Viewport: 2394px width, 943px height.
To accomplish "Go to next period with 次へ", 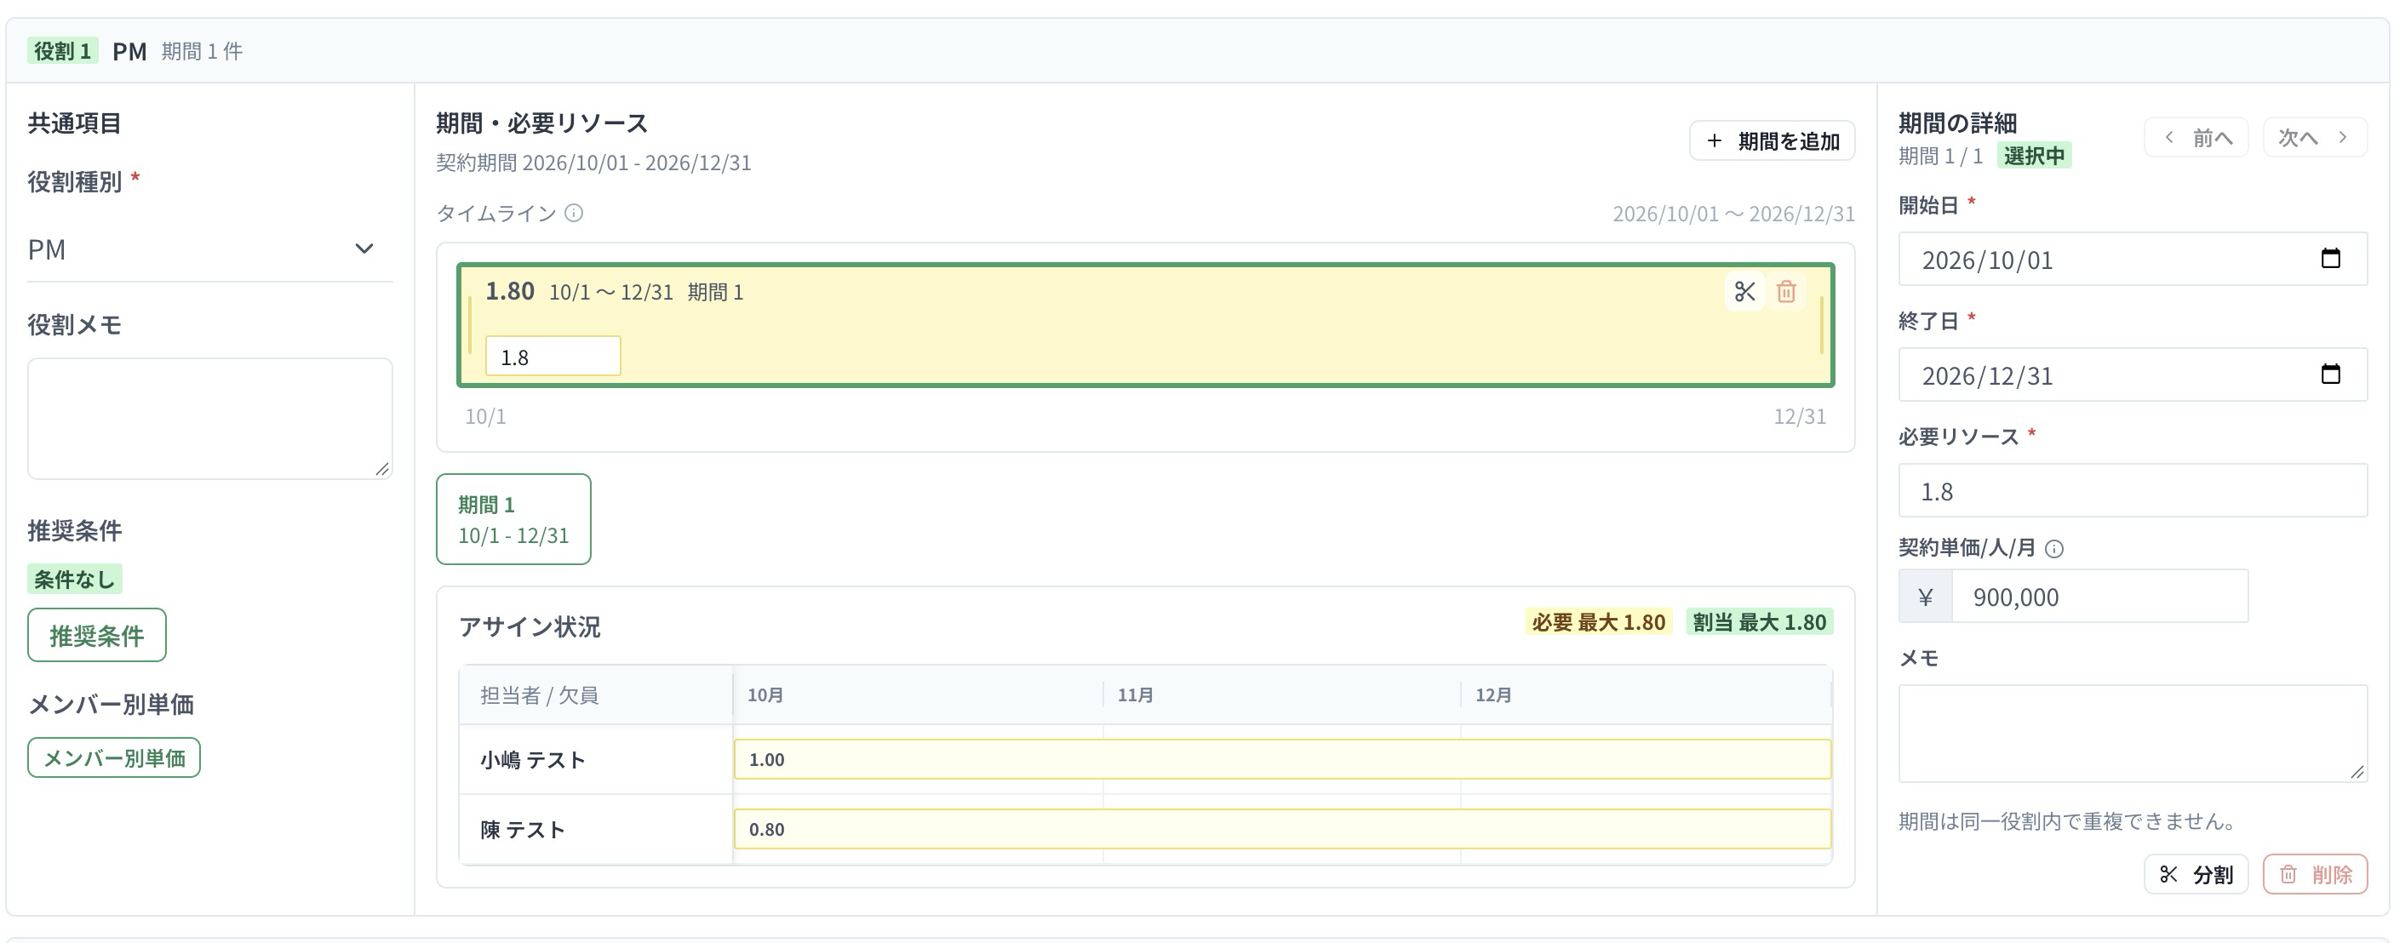I will coord(2314,138).
